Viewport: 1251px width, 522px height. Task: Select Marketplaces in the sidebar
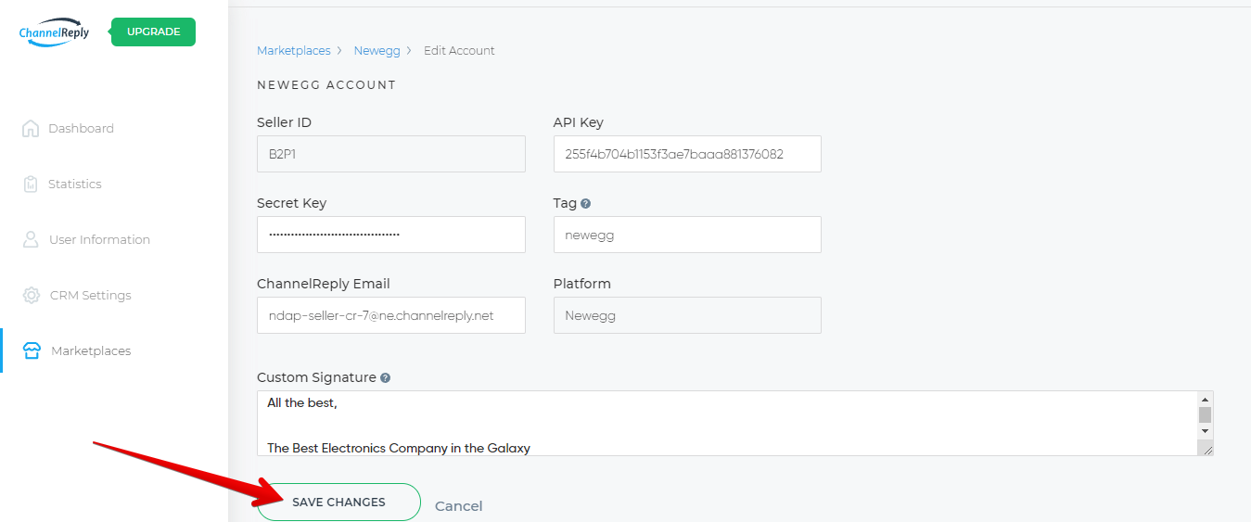[91, 351]
